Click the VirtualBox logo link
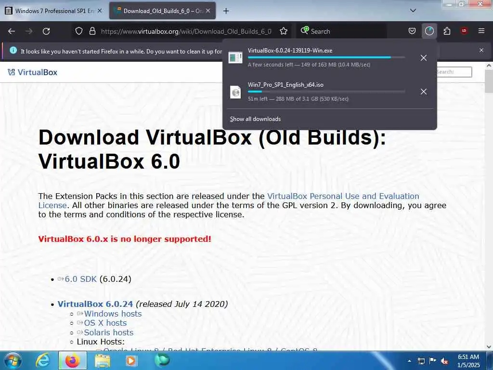493x370 pixels. pos(32,72)
